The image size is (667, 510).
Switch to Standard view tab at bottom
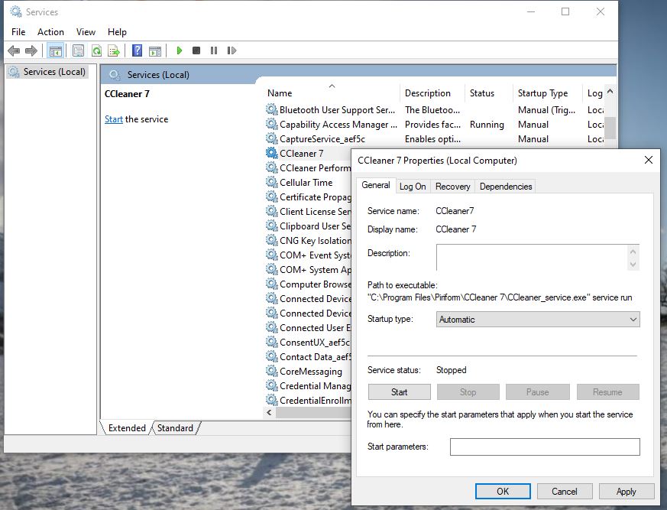pos(175,428)
